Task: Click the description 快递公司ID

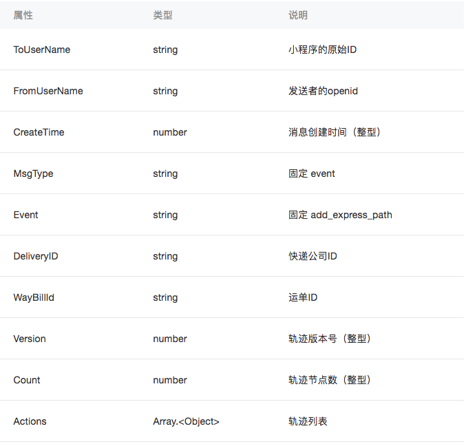Action: (x=313, y=256)
